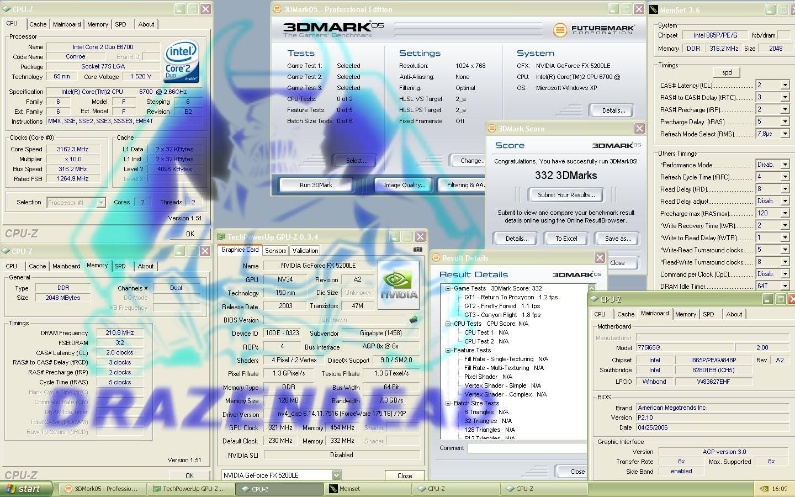Click the Result Details window title icon

pos(436,258)
